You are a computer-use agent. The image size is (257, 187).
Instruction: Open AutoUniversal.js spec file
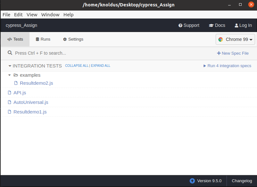coord(31,102)
